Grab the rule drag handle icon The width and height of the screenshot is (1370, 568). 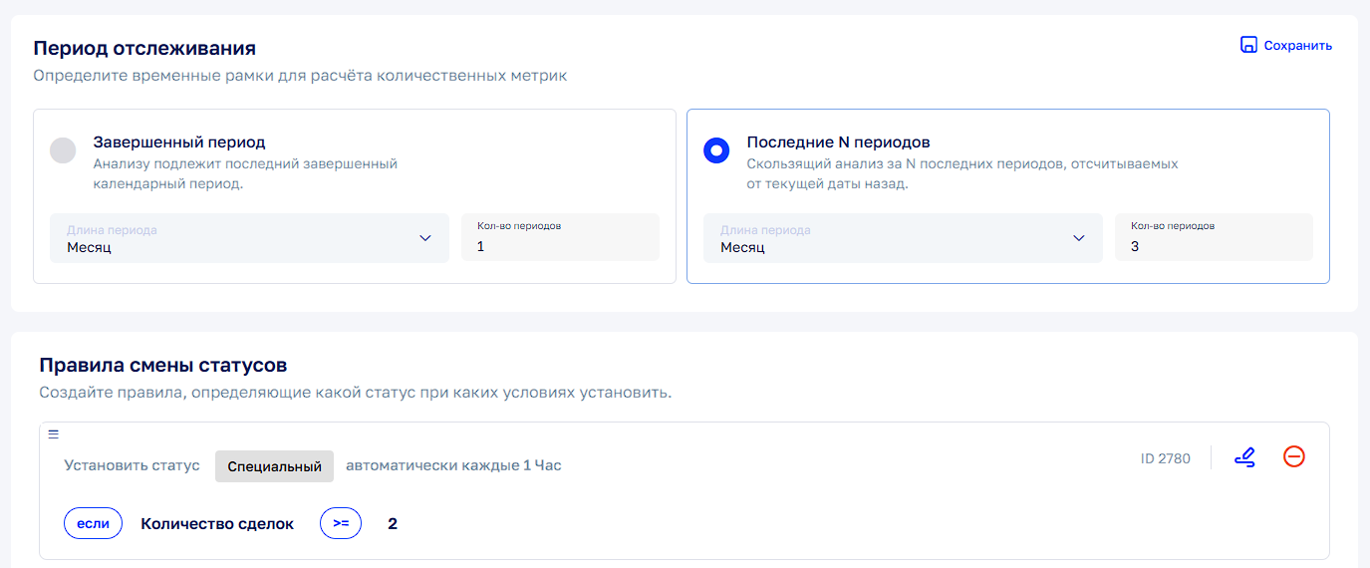pyautogui.click(x=54, y=433)
